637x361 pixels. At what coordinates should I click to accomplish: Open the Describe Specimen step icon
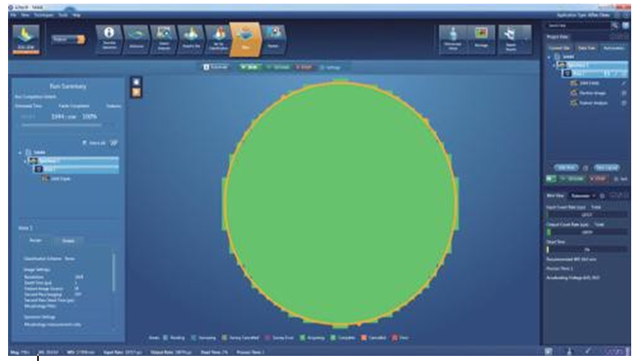[x=110, y=39]
